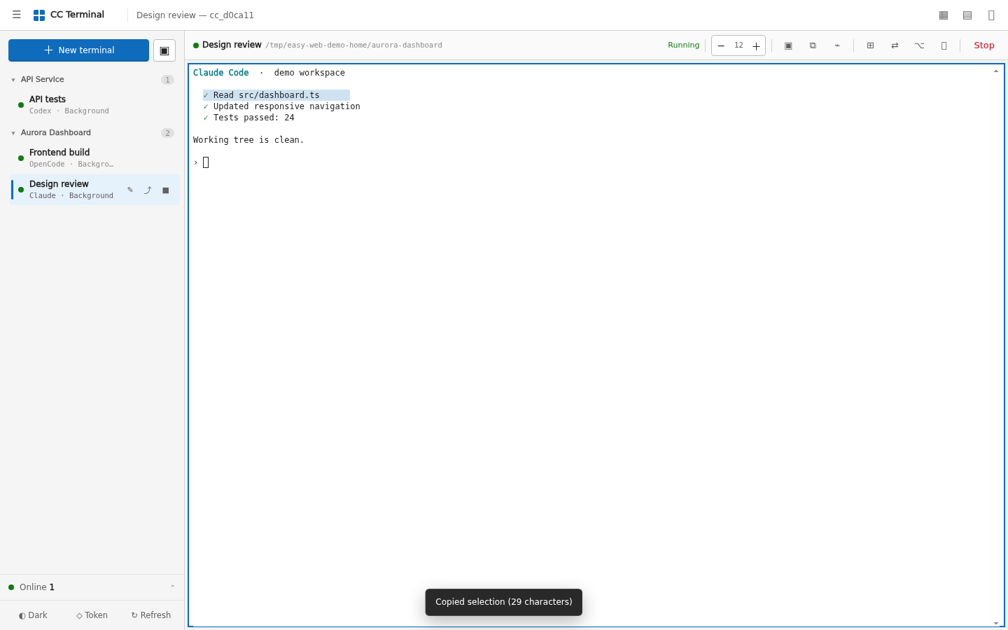Click the font size value 12
The width and height of the screenshot is (1008, 630).
[738, 45]
